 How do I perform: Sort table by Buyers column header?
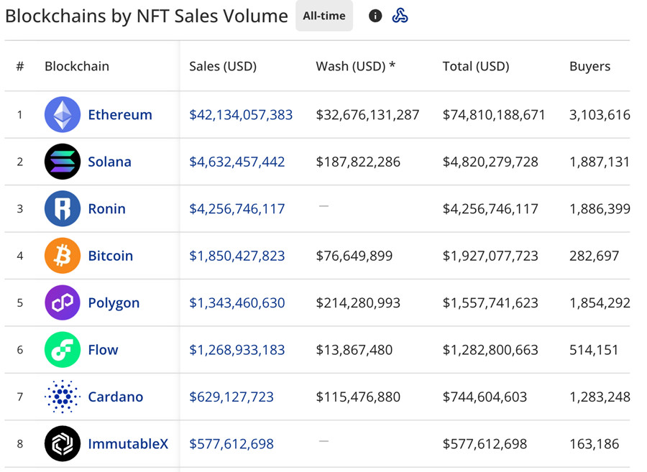click(589, 66)
